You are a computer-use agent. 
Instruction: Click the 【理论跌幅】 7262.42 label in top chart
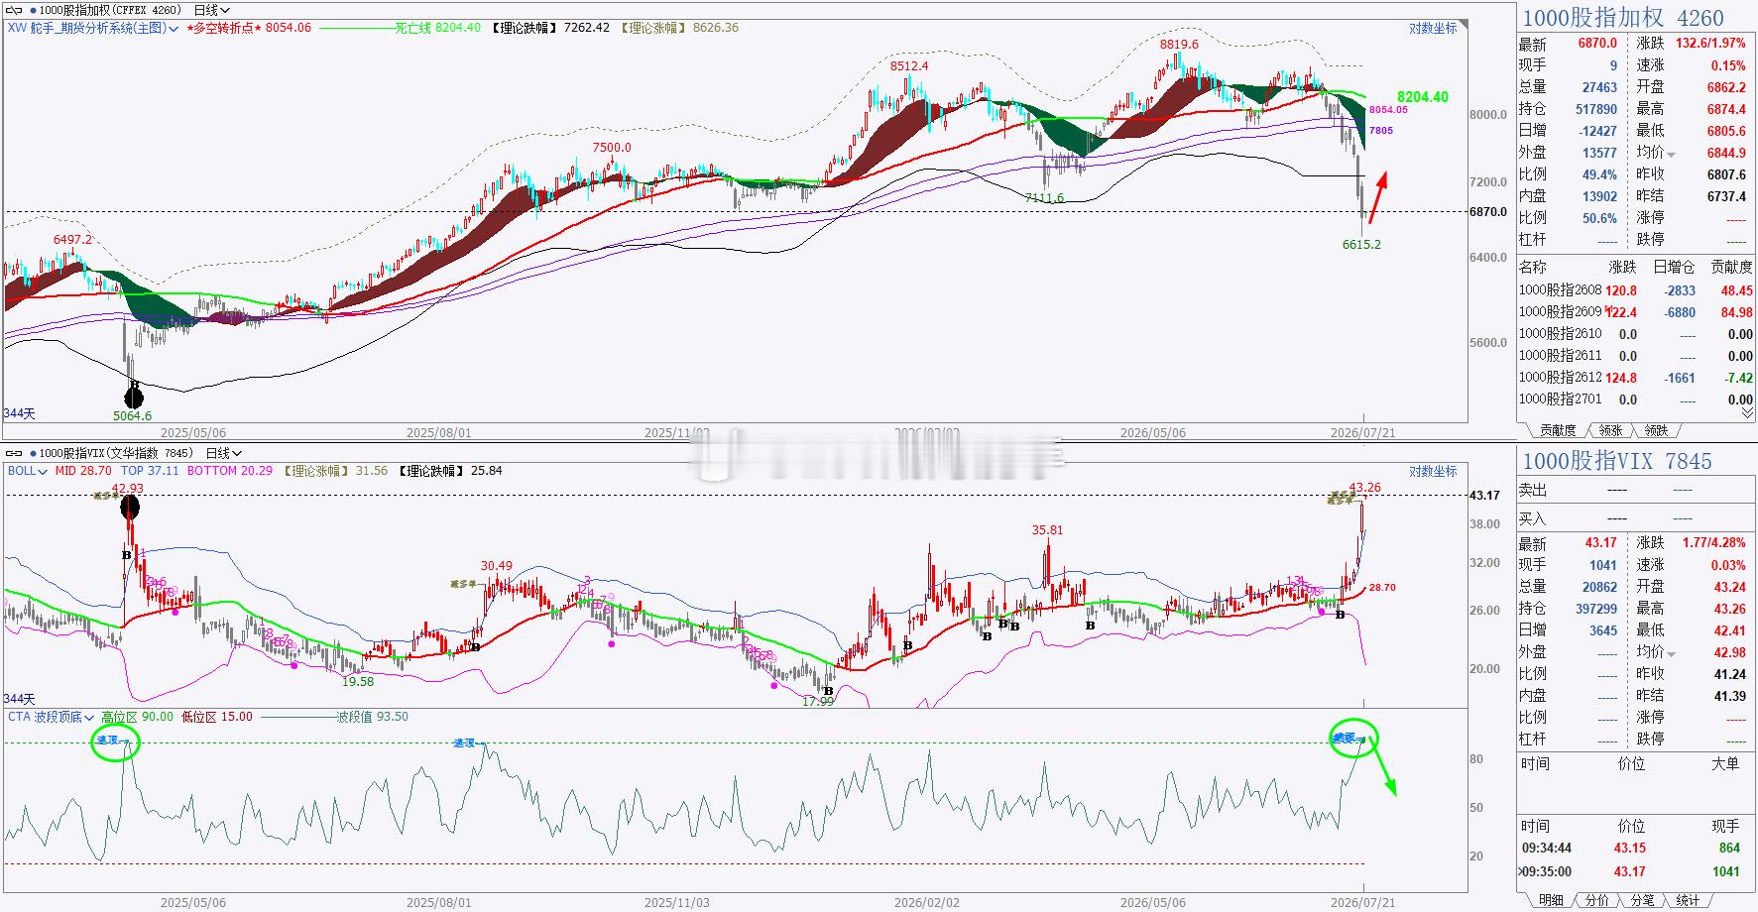(549, 29)
